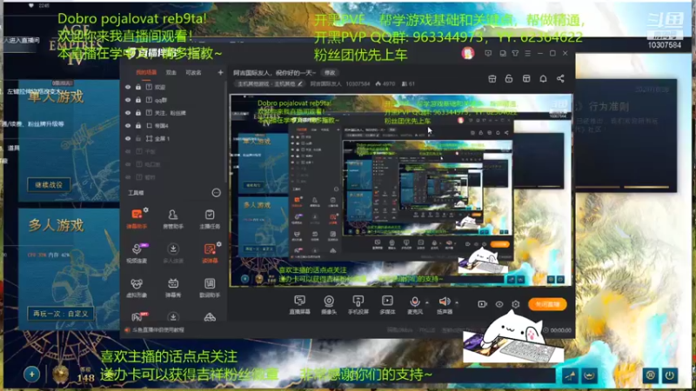
Task: Add the 手机投屏 phone screen-cast source
Action: pos(358,305)
